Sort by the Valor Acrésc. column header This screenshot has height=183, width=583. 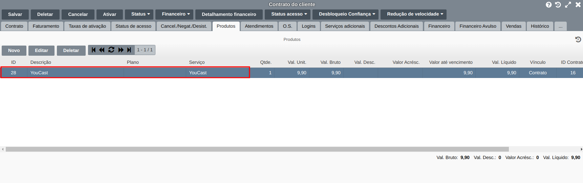click(406, 62)
